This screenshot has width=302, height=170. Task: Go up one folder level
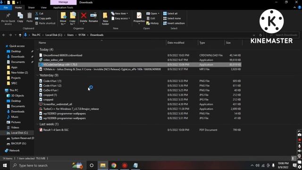(x=20, y=35)
